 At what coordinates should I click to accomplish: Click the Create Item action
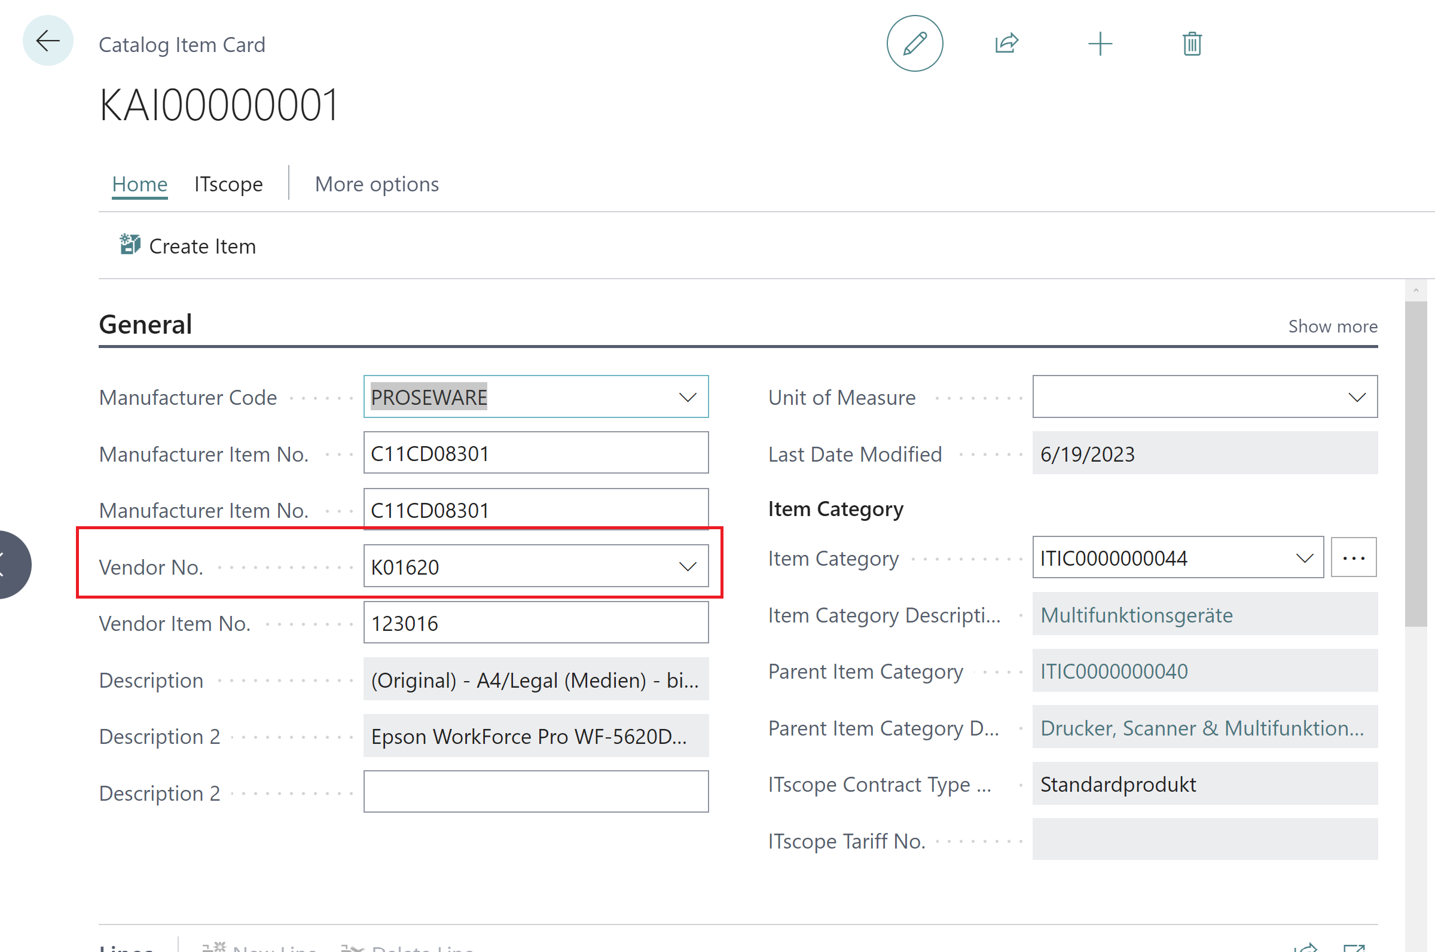click(x=188, y=246)
